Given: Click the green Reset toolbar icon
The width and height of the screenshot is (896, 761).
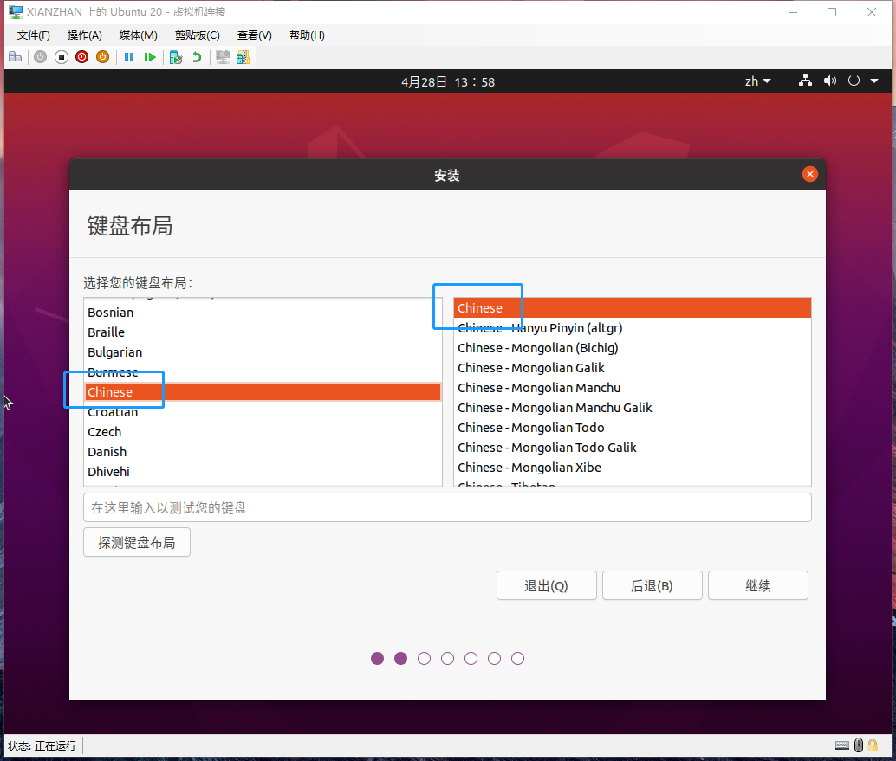Looking at the screenshot, I should (149, 56).
